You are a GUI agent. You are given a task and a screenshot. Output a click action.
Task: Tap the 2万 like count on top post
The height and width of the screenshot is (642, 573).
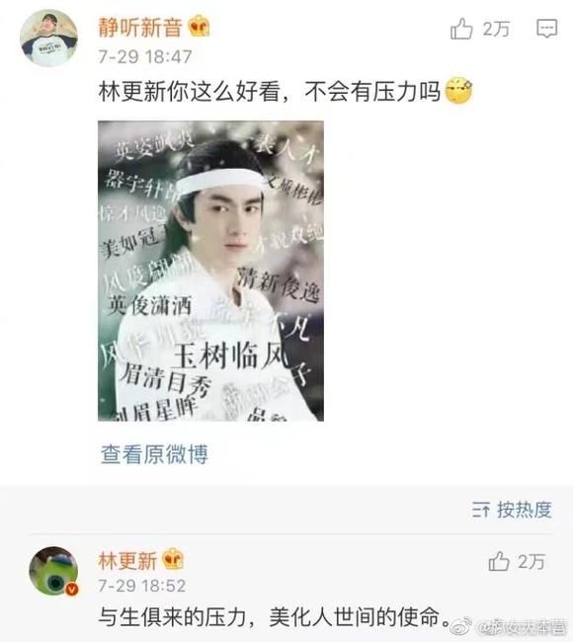point(496,29)
